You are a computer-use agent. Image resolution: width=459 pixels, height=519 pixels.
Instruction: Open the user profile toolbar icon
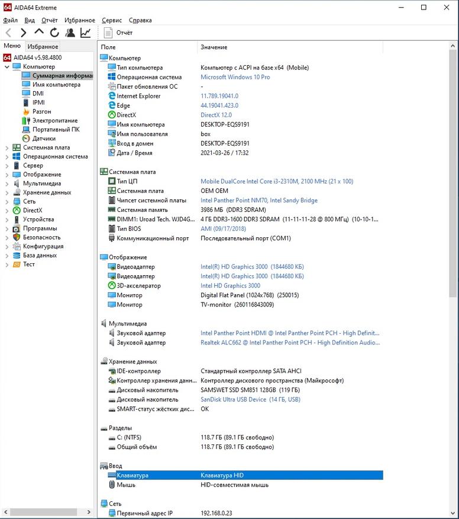70,33
